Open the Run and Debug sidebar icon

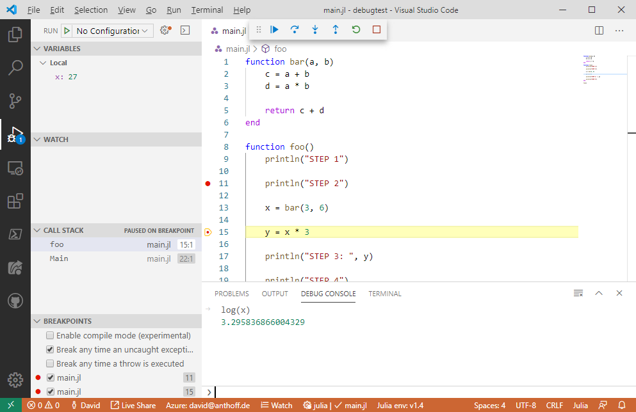14,132
